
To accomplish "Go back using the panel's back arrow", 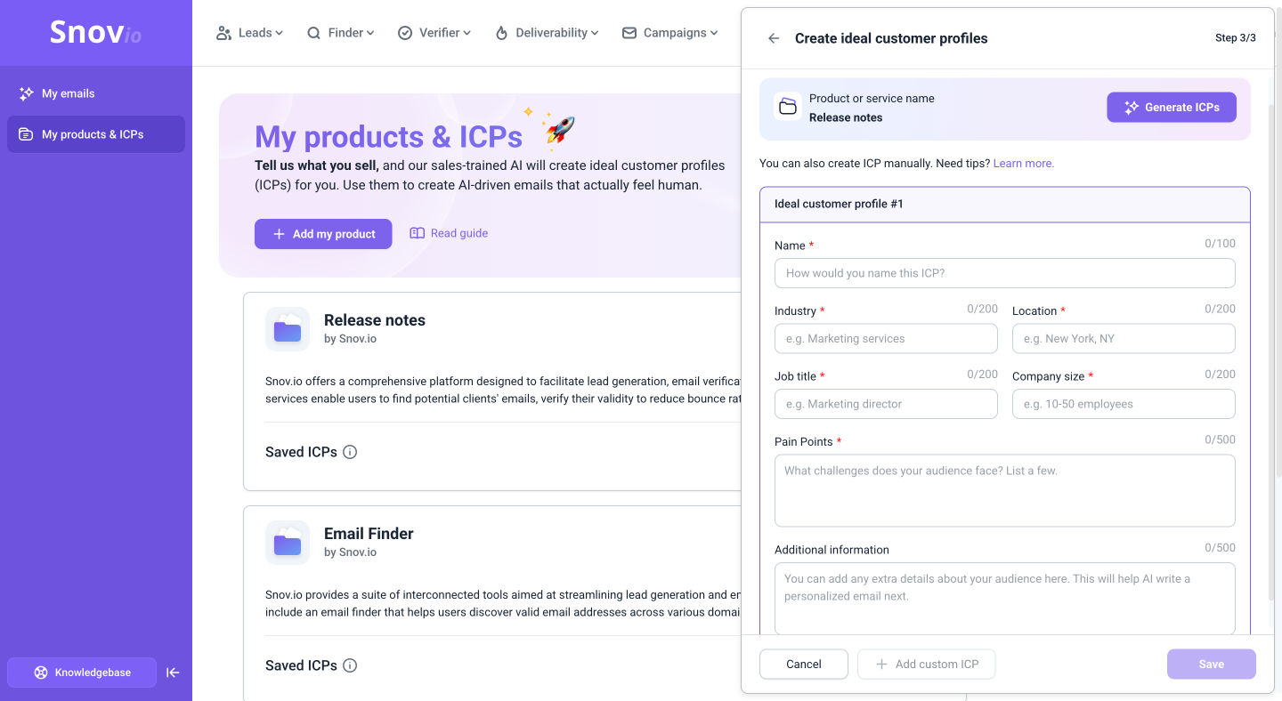I will (x=774, y=38).
